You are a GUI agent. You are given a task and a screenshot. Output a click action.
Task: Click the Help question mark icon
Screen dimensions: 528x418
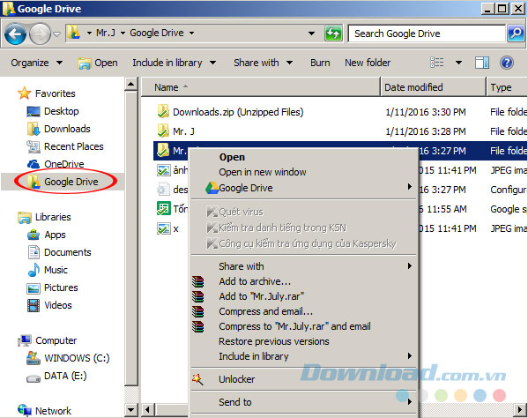coord(507,63)
